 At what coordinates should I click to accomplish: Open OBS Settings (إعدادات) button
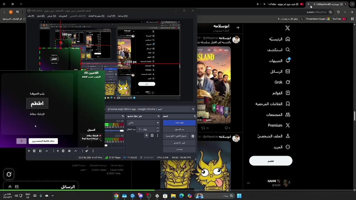179,149
